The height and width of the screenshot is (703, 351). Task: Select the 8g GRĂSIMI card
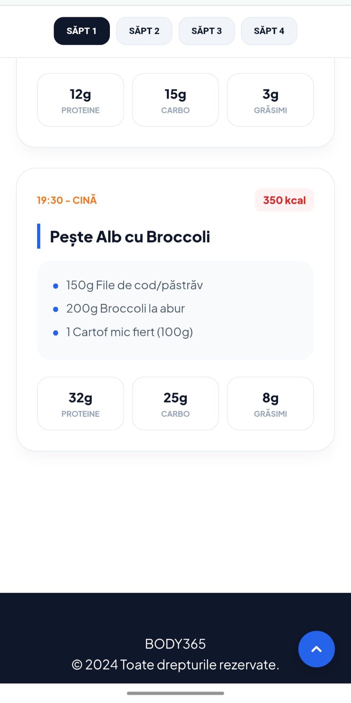[x=270, y=403]
